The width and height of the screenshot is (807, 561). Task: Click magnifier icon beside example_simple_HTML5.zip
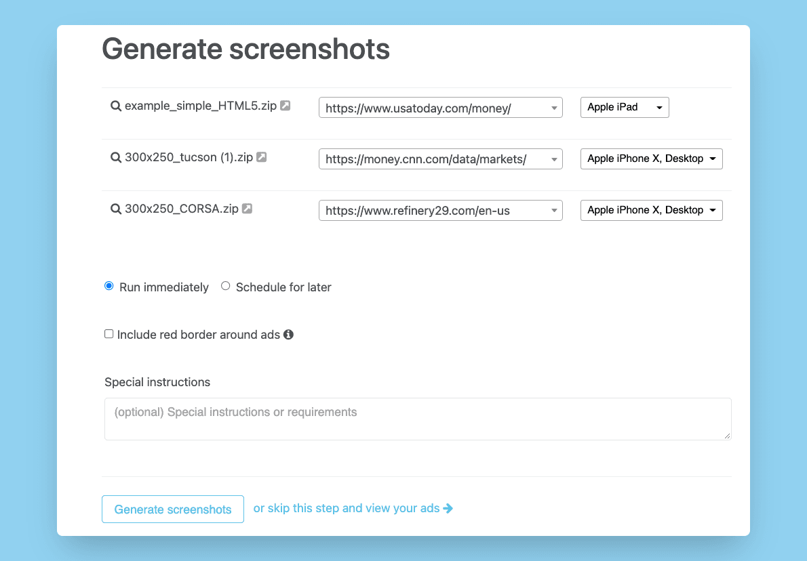pyautogui.click(x=116, y=106)
